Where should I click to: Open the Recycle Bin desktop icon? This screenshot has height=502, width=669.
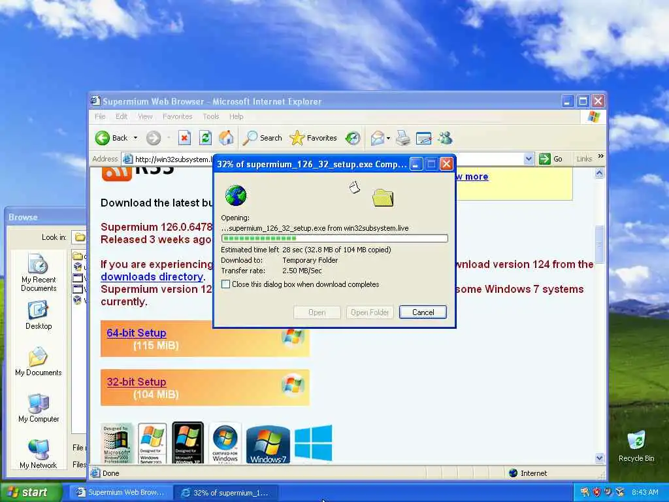tap(636, 446)
